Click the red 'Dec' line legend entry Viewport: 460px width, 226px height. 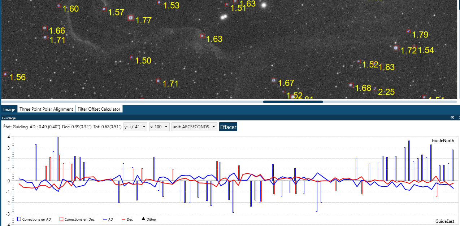point(127,219)
